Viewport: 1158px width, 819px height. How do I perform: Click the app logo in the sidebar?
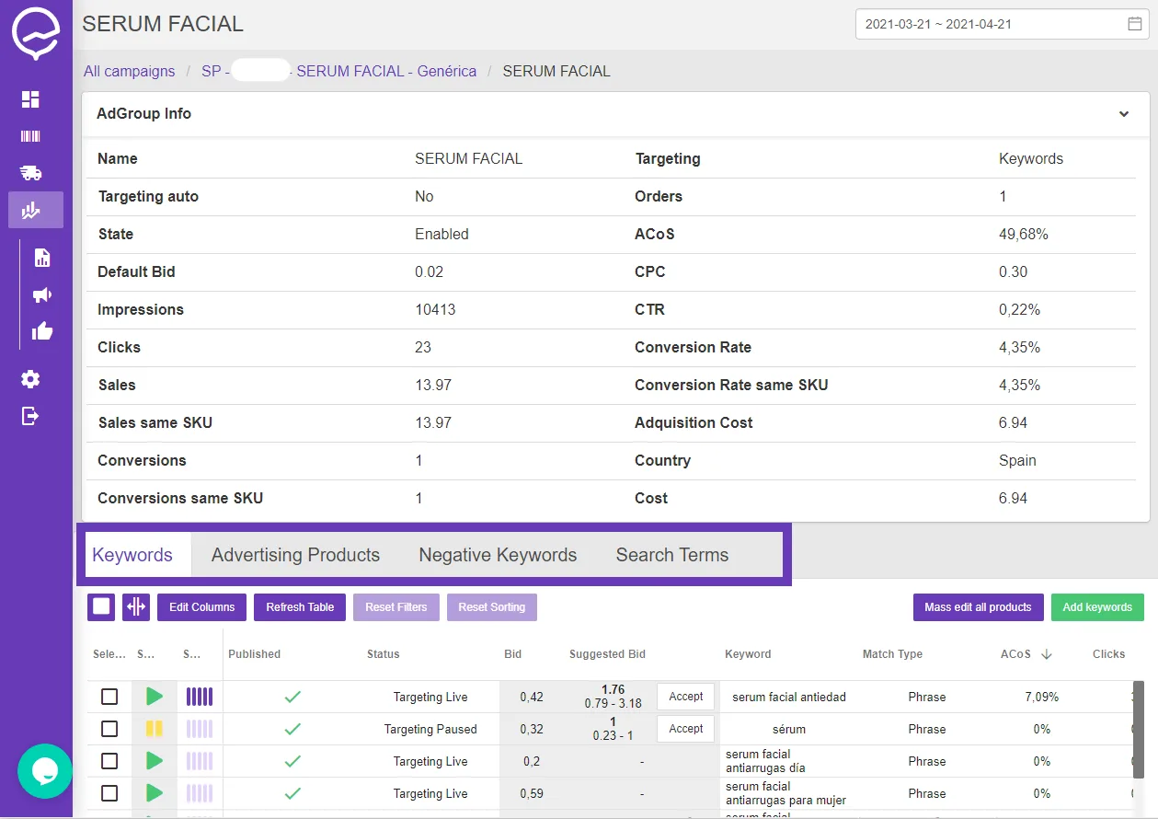[36, 34]
